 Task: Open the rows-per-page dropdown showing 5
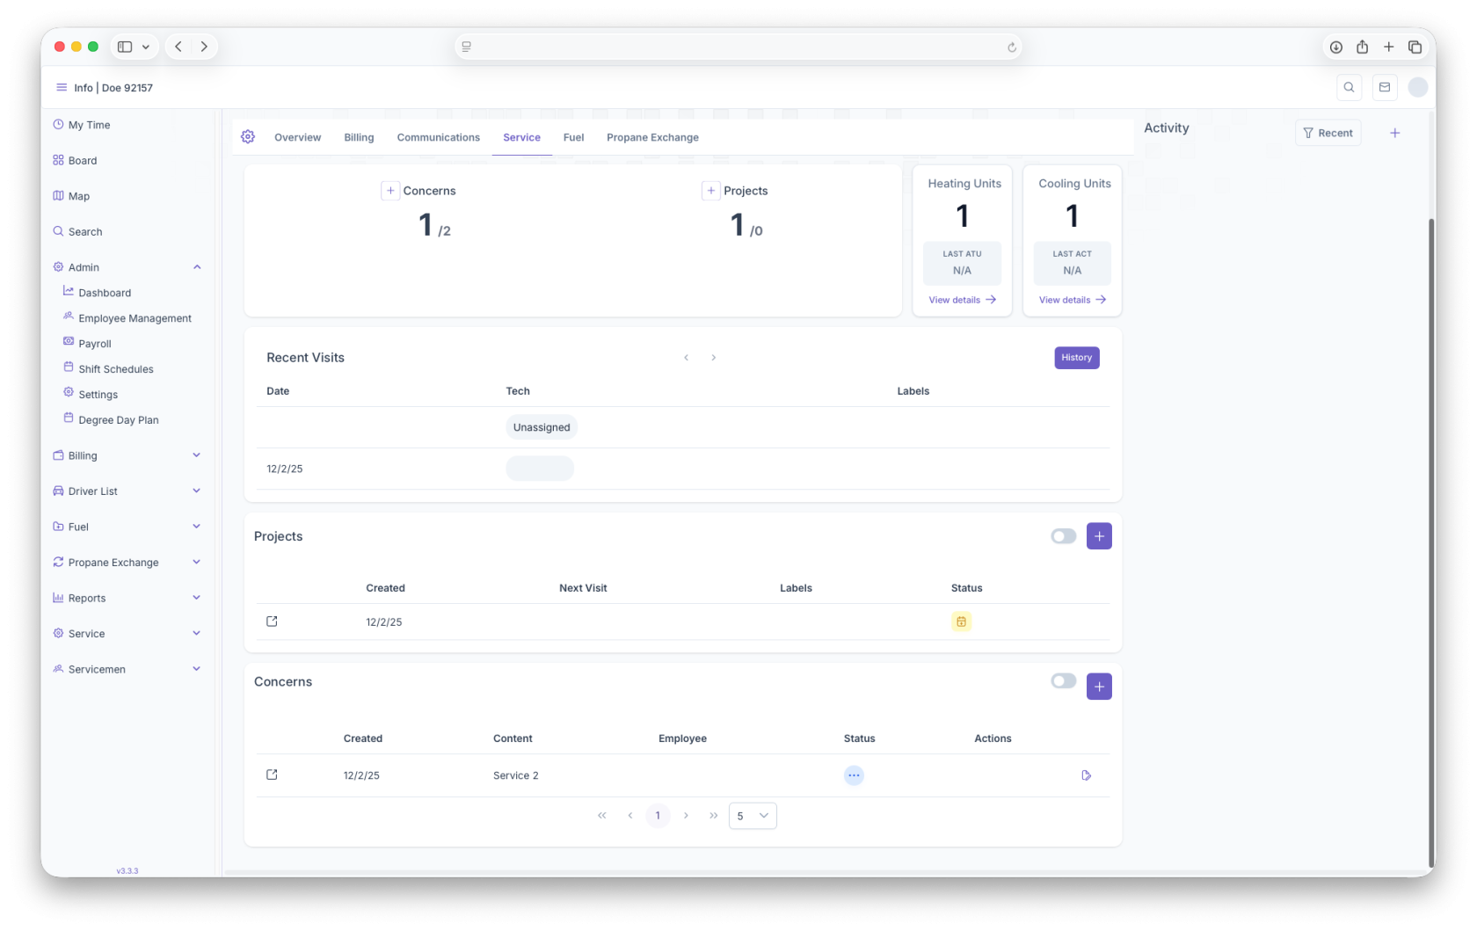tap(753, 816)
